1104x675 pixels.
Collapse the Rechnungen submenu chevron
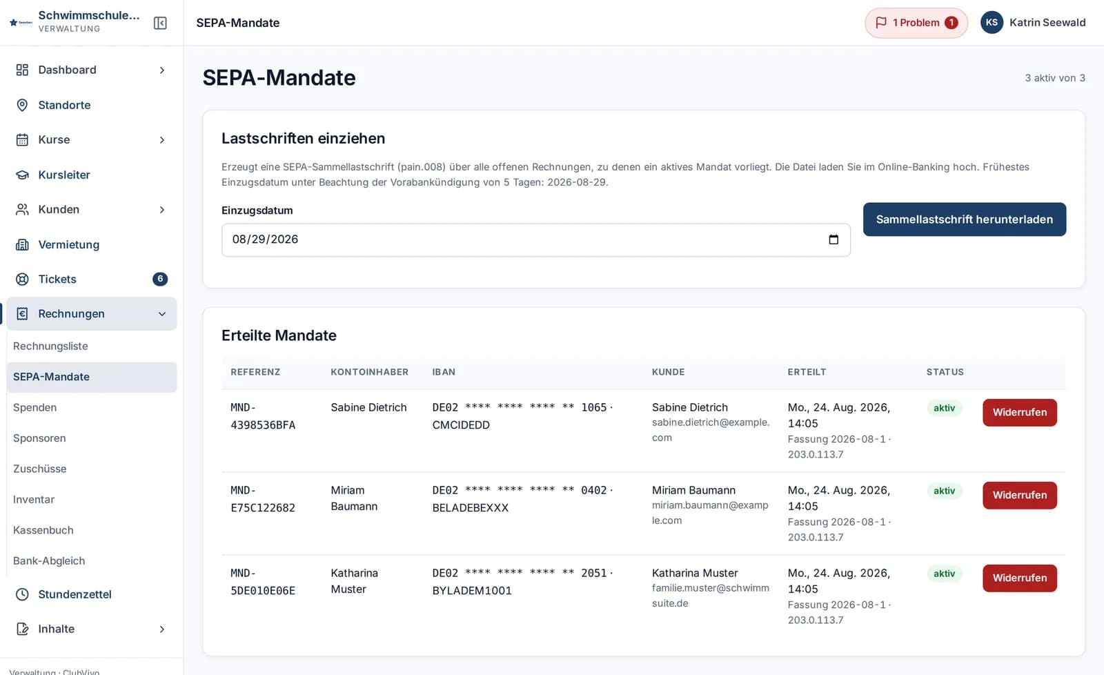pyautogui.click(x=162, y=313)
